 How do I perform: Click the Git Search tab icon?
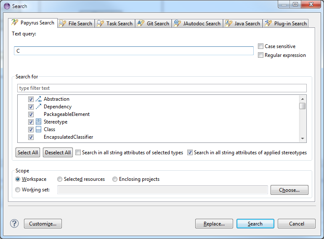[141, 23]
